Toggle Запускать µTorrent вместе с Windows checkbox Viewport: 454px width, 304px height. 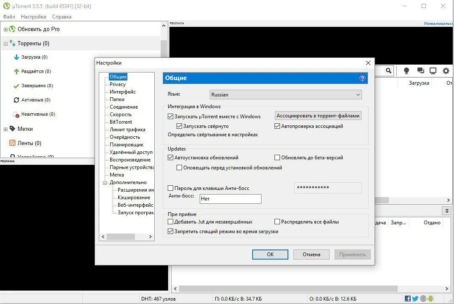click(171, 116)
